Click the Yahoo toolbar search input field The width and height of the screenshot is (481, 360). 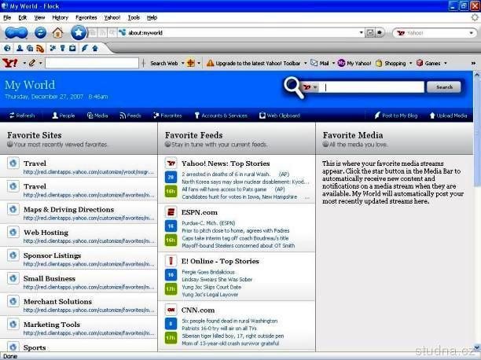(92, 63)
